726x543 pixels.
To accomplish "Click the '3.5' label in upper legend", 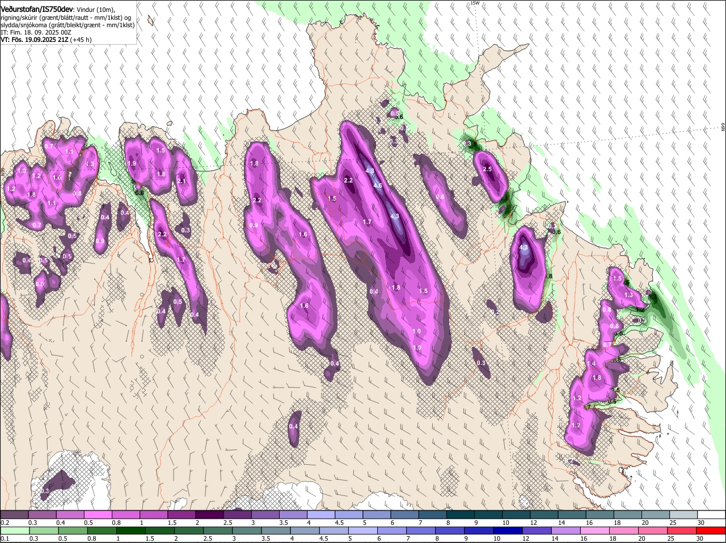I will [284, 523].
